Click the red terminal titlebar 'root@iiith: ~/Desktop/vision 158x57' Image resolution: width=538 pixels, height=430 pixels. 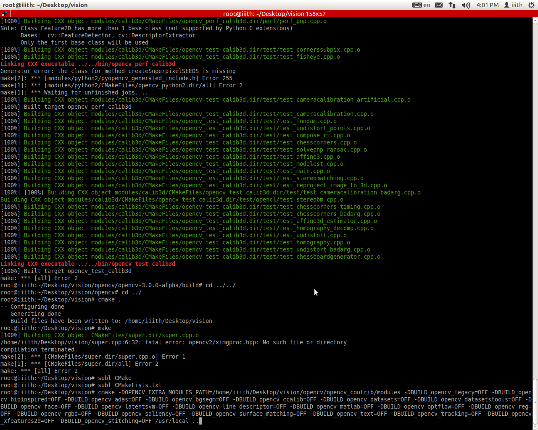pos(274,14)
